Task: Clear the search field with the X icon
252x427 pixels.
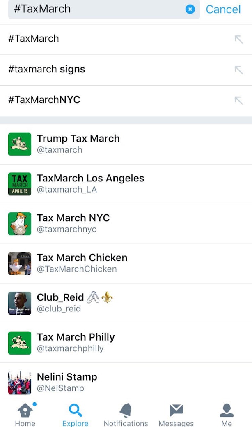Action: 190,9
